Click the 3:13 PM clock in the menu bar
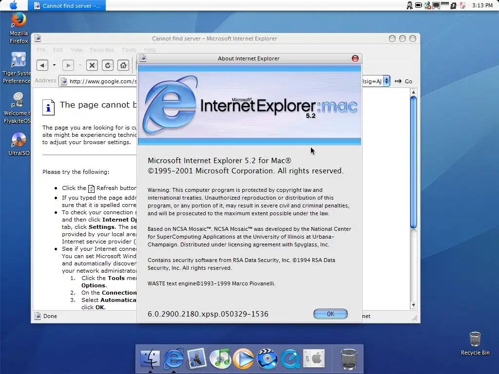Screen dimensions: 499x374 (x=482, y=5)
